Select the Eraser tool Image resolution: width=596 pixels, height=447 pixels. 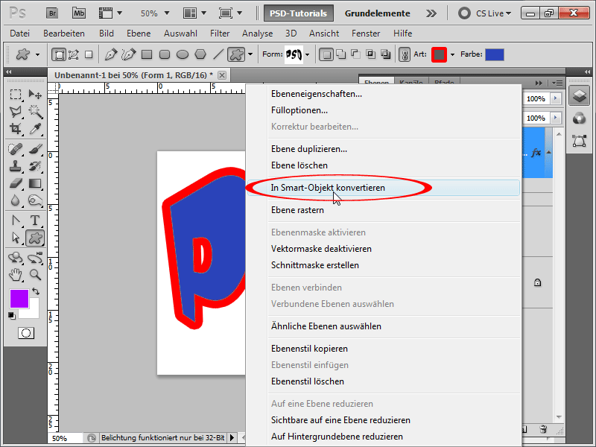click(16, 183)
